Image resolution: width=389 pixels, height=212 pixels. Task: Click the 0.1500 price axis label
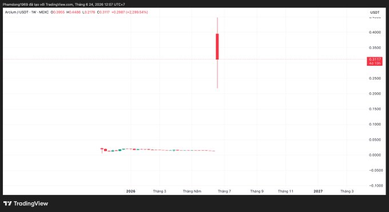(x=375, y=109)
